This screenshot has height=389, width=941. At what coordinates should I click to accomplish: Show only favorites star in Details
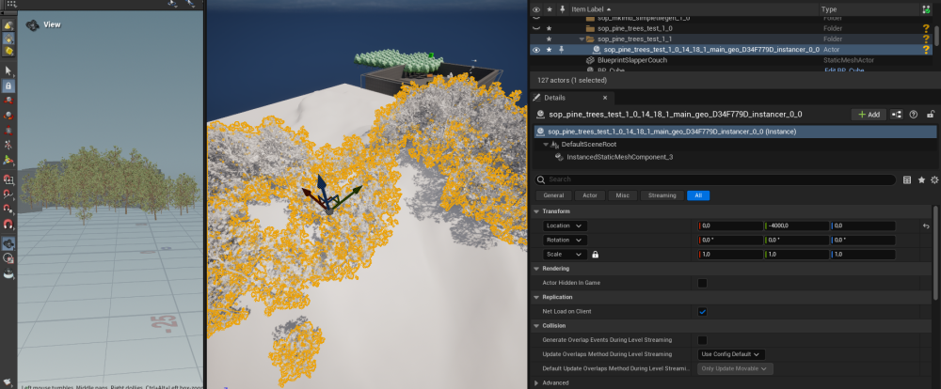(921, 179)
